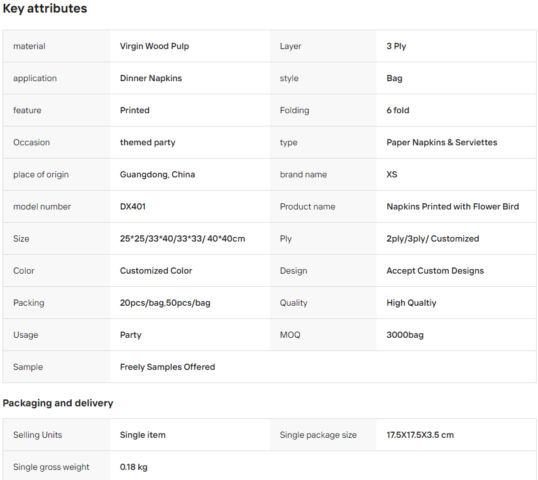Select Paper Napkins & Serviettes type text
This screenshot has width=538, height=480.
coord(442,142)
